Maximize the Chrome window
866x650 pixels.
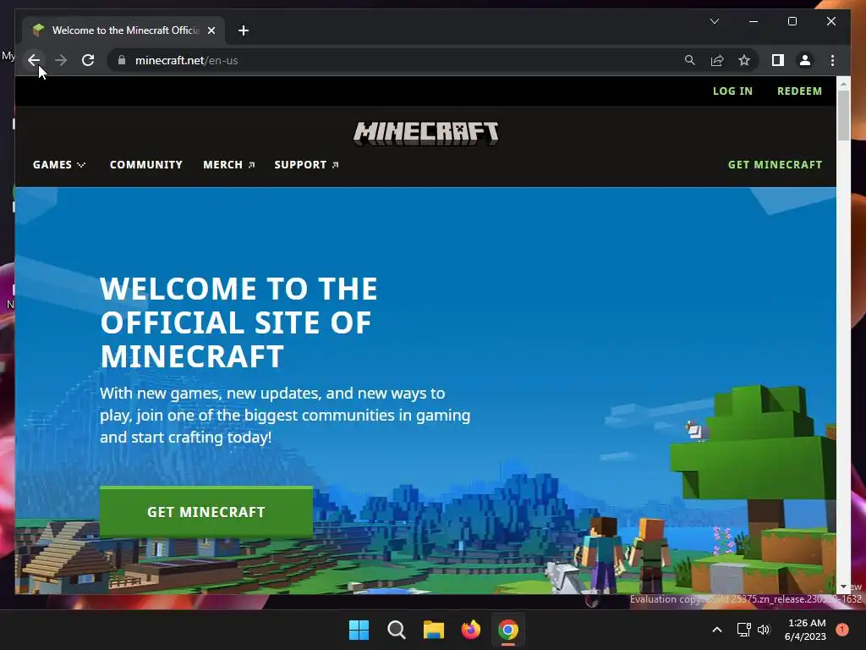coord(792,21)
